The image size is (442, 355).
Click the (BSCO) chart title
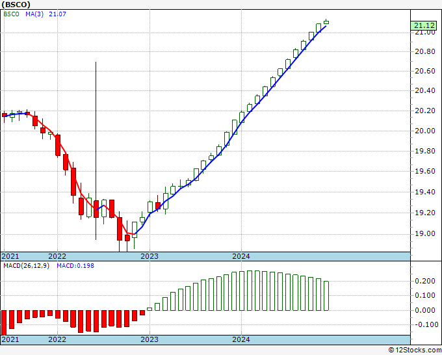pyautogui.click(x=16, y=5)
